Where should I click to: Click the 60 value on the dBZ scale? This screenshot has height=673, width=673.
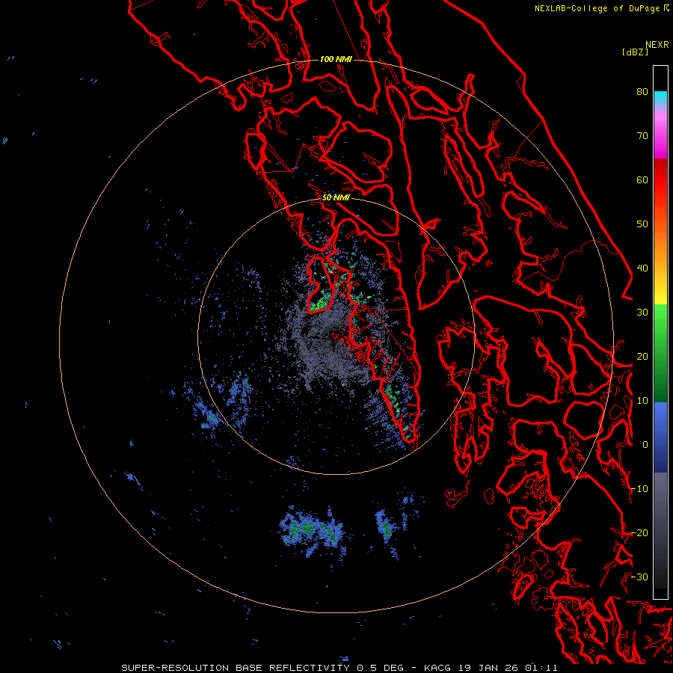[642, 179]
